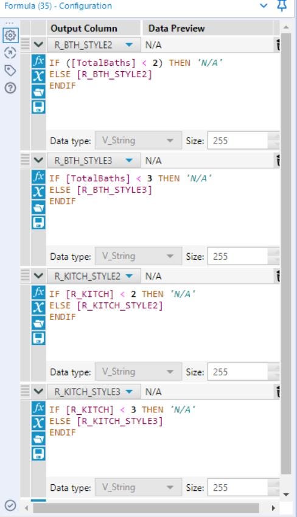Viewport: 297px width, 517px height.
Task: Collapse the R_BTH_STYLE2 expression section
Action: point(38,44)
